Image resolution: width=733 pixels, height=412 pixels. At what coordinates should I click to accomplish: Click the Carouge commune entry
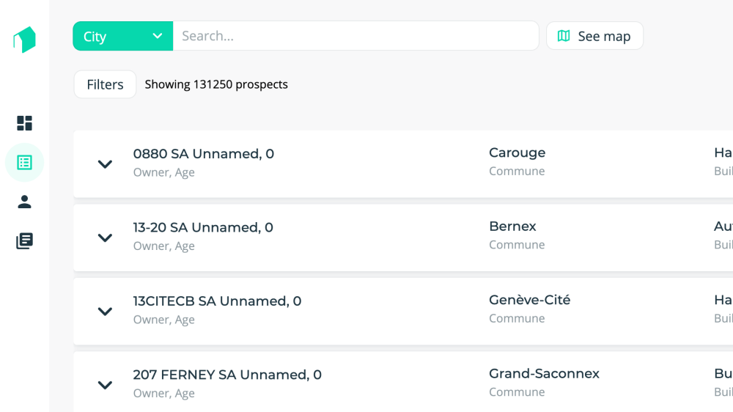[x=517, y=152]
